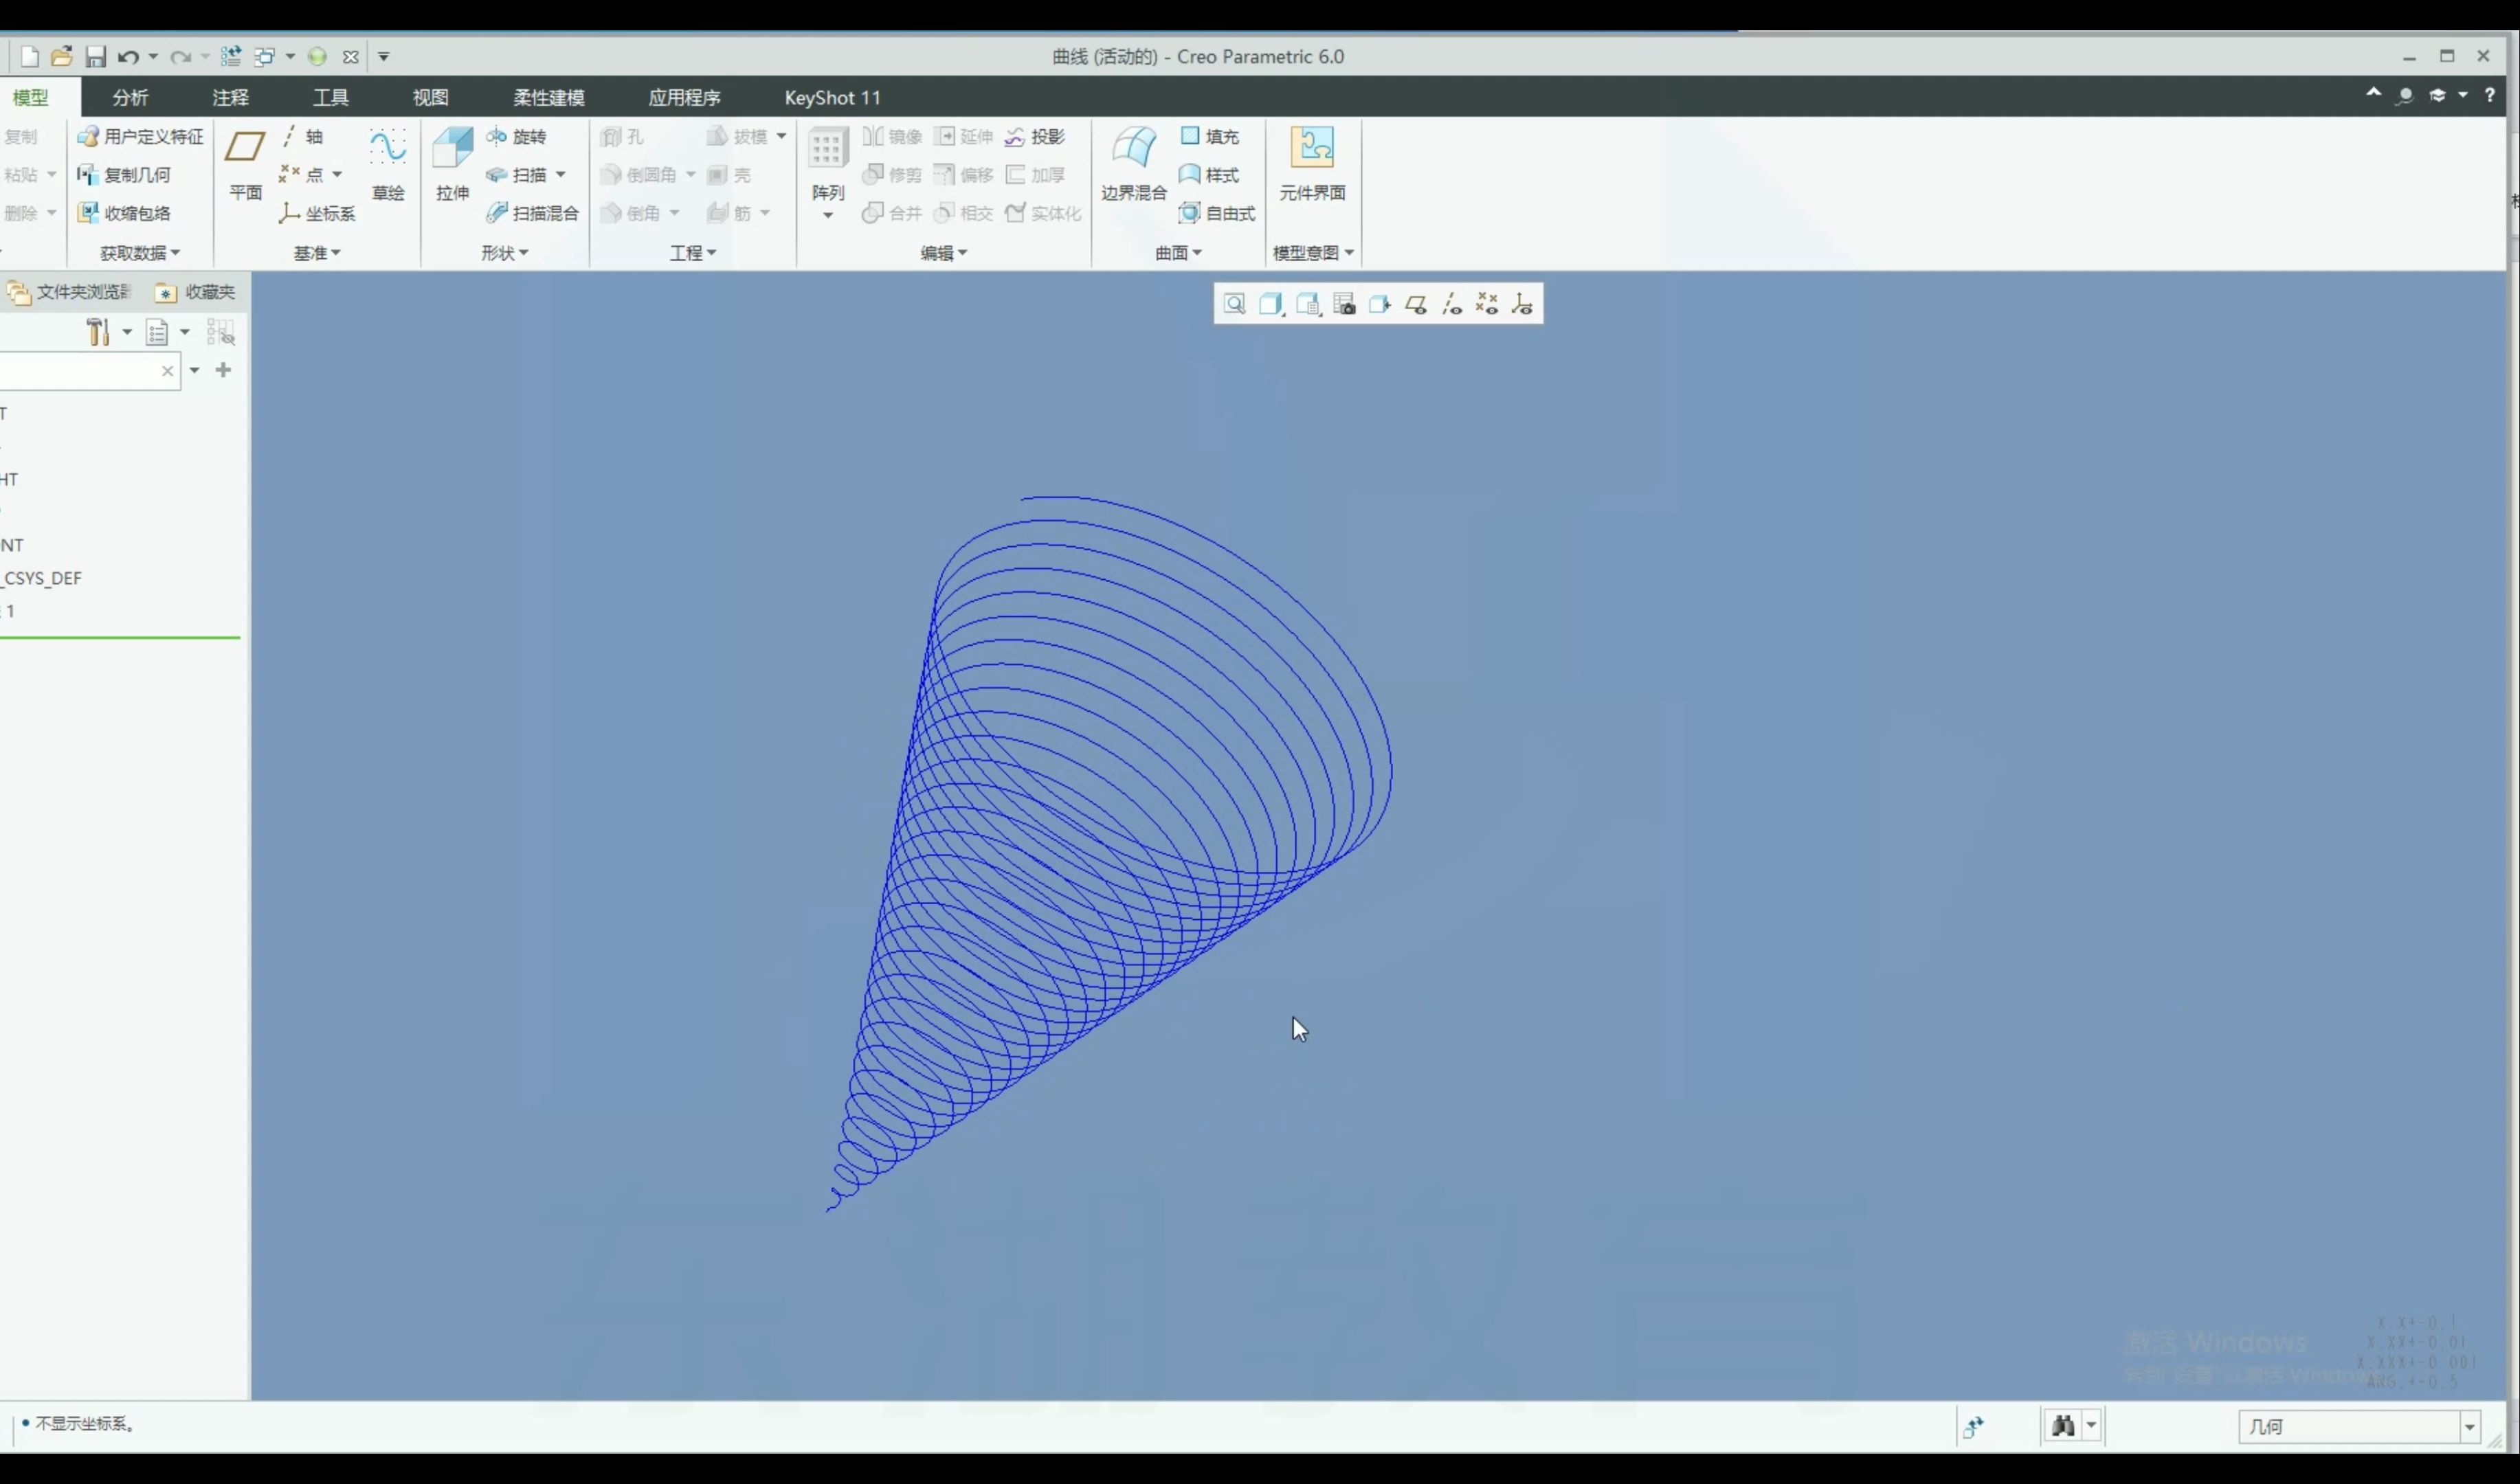Open the KeyShot 11 ribbon tab
The height and width of the screenshot is (1484, 2520).
[x=832, y=97]
